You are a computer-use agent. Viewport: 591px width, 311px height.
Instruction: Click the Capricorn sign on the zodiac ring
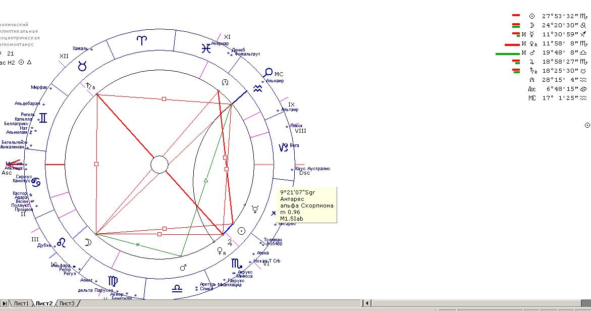[x=284, y=147]
